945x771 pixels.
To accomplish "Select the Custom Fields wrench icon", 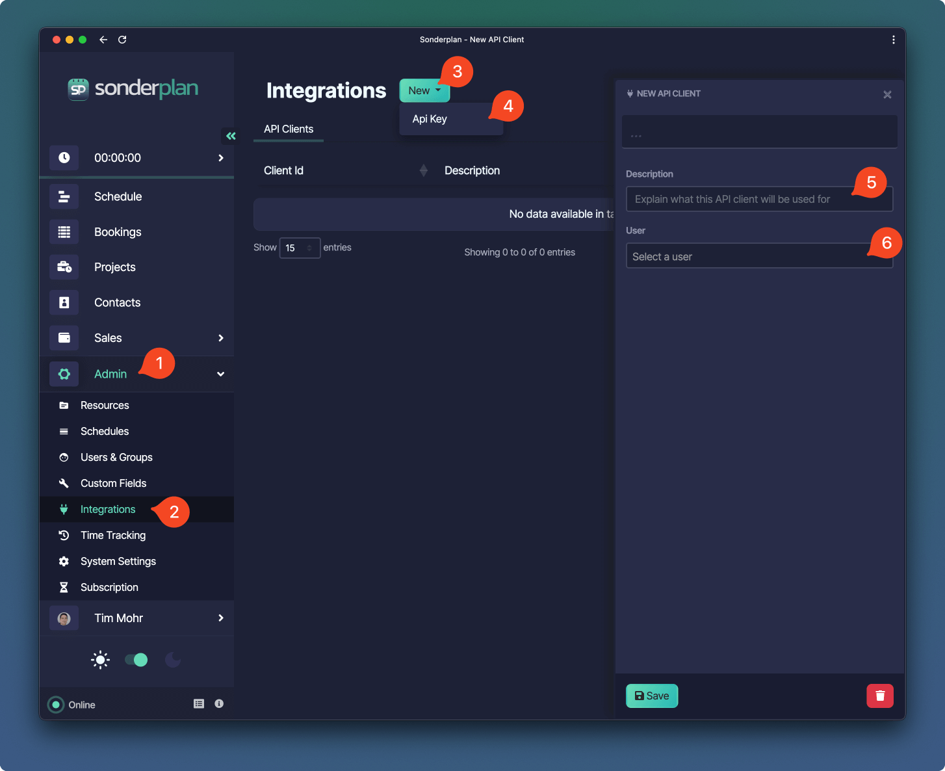I will pyautogui.click(x=64, y=483).
